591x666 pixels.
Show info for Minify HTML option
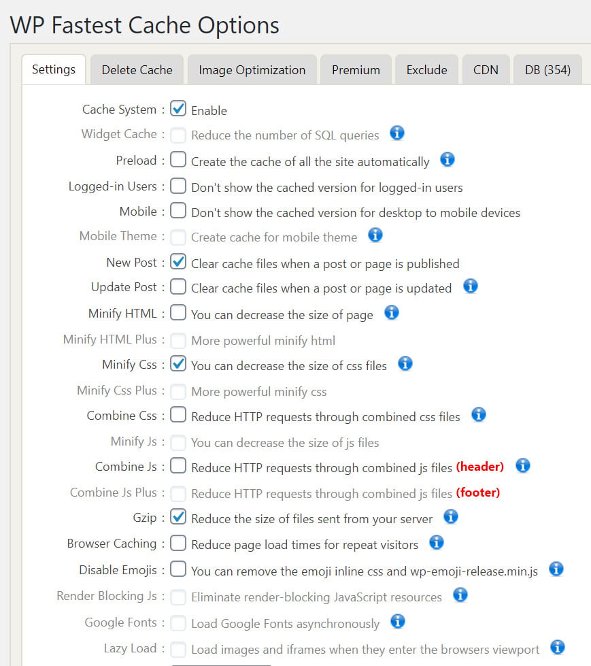pyautogui.click(x=392, y=313)
